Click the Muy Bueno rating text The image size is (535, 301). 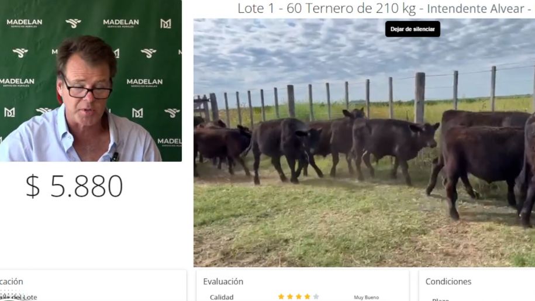tap(366, 297)
